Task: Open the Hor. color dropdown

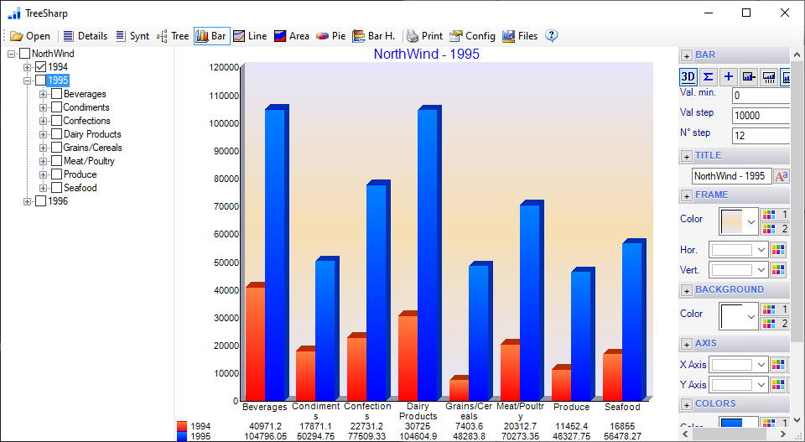Action: [x=738, y=250]
